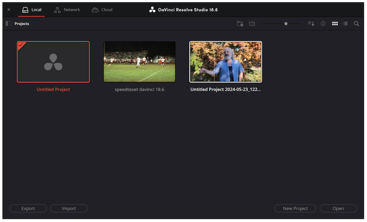Open the project search magnifier
The width and height of the screenshot is (367, 222).
point(356,24)
